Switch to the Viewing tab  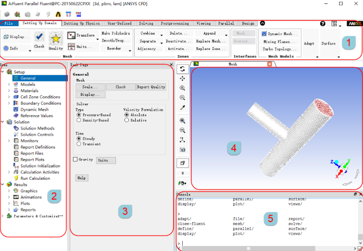tap(203, 23)
